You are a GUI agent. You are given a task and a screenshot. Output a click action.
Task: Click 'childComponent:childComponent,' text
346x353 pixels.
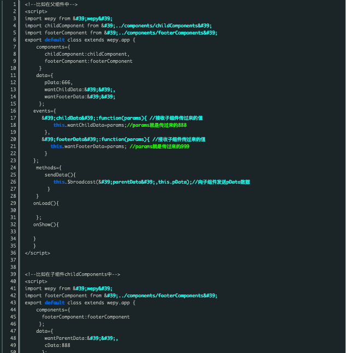(x=87, y=54)
